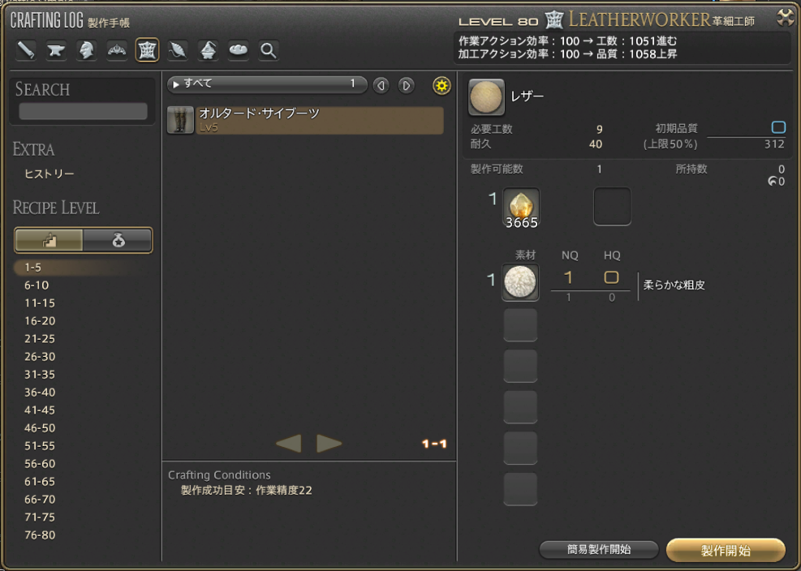801x571 pixels.
Task: Click the 柔らかな粗皮 material icon
Action: coord(520,282)
